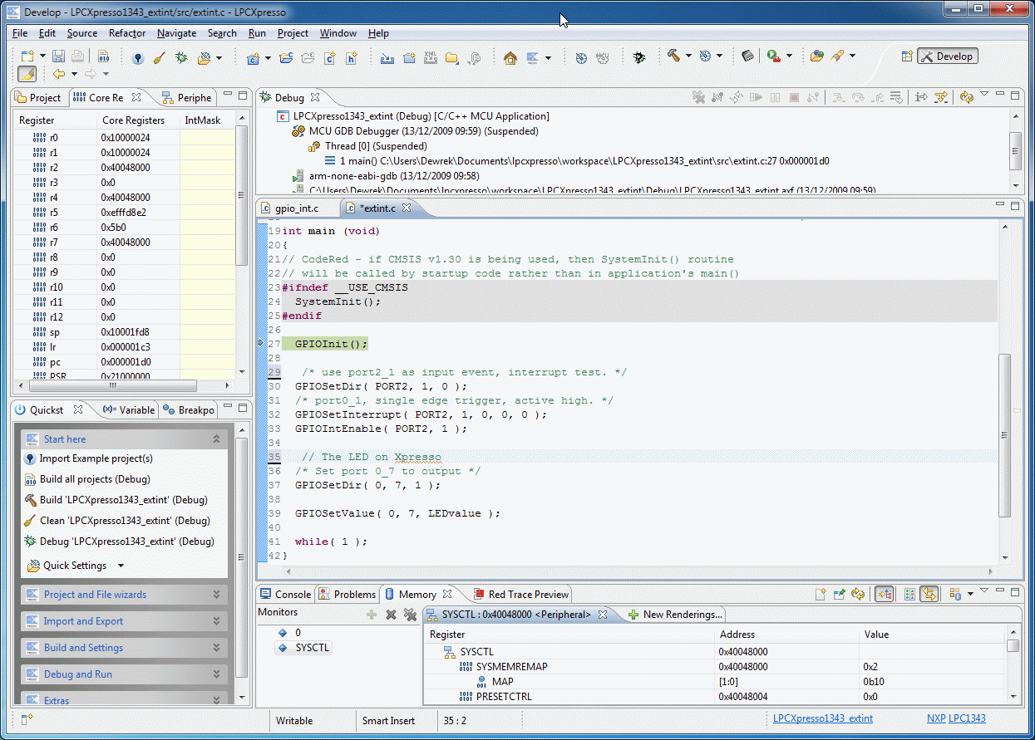Click the bug-shaped Debug toolbar icon

pos(181,57)
